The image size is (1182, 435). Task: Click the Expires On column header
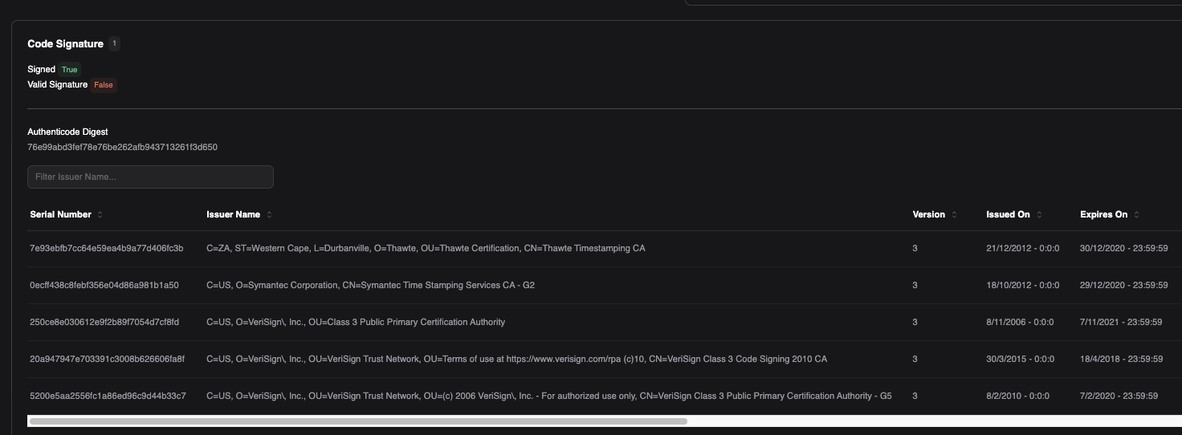click(x=1103, y=214)
